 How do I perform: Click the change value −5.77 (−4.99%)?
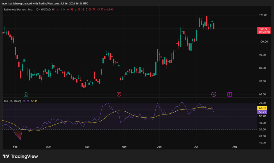tap(106, 10)
